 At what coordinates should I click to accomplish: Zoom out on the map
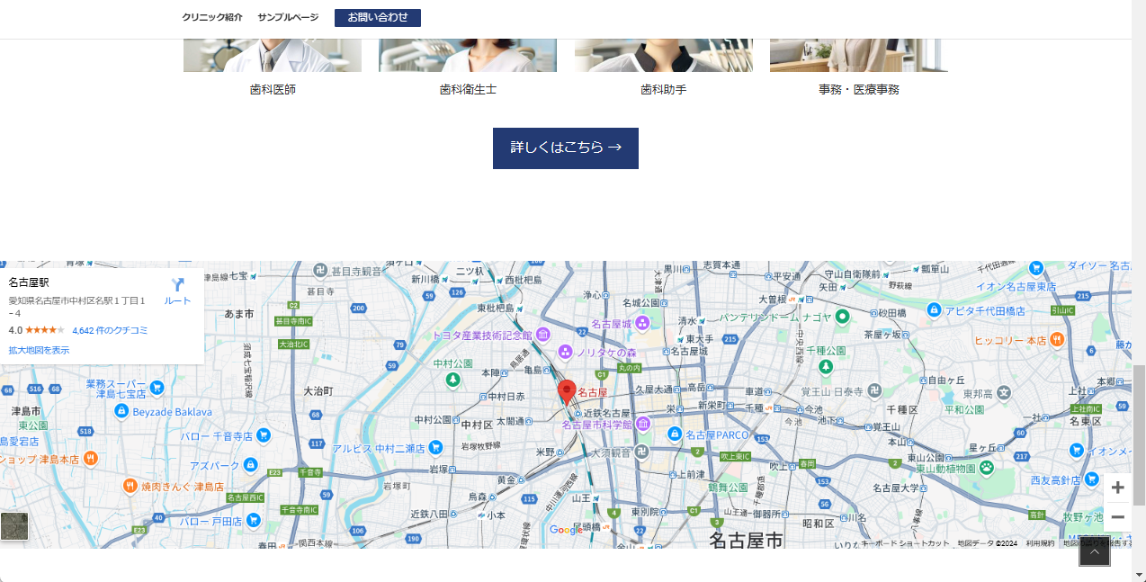(1117, 517)
